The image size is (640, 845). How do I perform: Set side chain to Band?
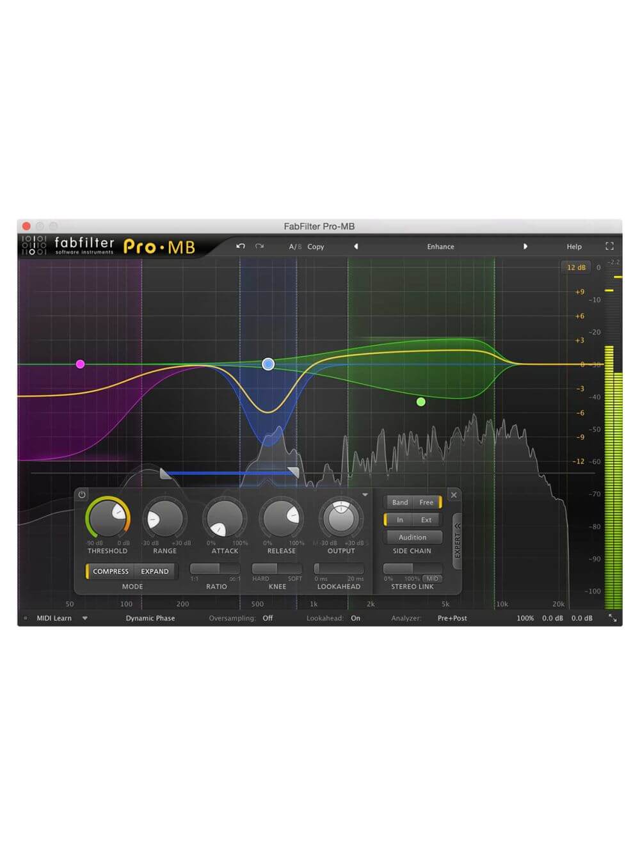point(399,503)
